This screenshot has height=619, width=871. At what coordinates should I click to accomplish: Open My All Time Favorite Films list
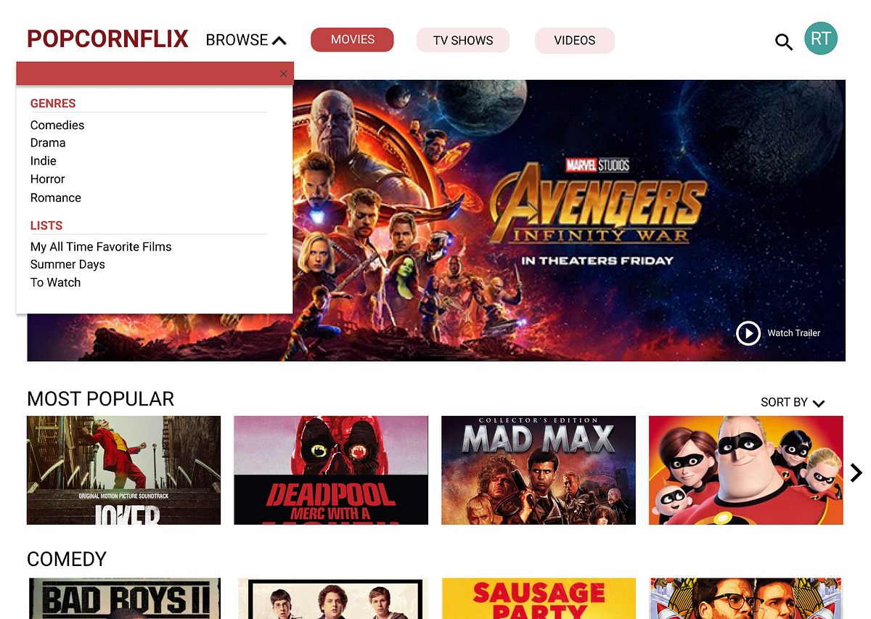(x=100, y=247)
